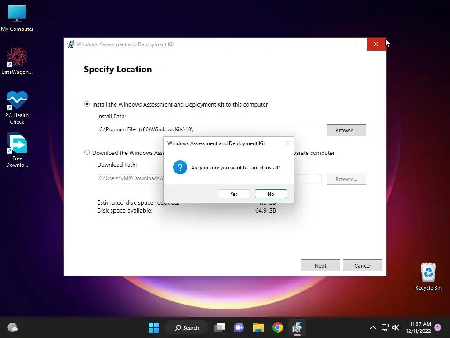Click the Specify Location heading
This screenshot has height=338, width=450.
118,69
